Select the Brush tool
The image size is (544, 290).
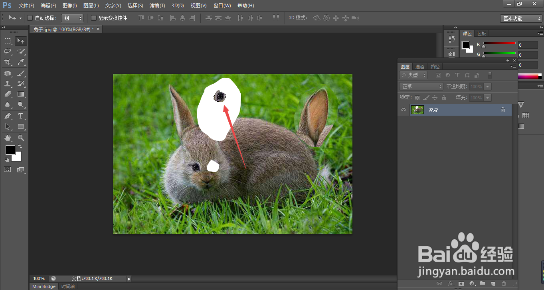coord(21,73)
